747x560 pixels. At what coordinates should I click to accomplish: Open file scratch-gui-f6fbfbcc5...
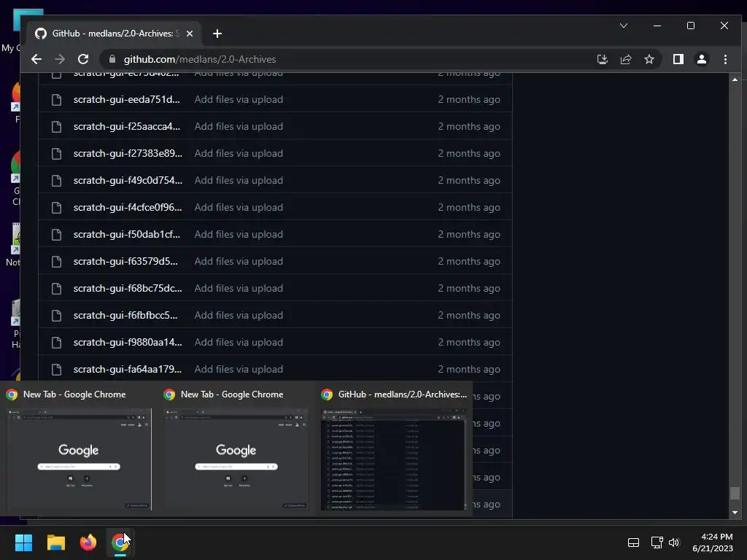(x=125, y=315)
